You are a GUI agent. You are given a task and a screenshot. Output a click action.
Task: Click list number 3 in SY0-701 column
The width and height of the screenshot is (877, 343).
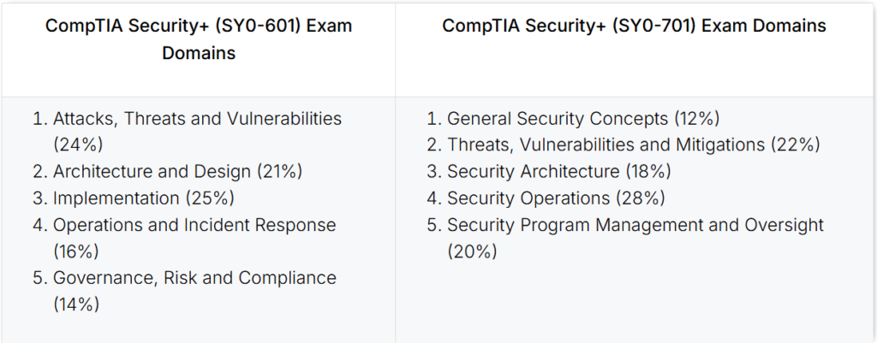click(x=434, y=171)
